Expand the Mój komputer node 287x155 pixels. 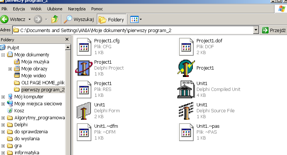[x=3, y=97]
